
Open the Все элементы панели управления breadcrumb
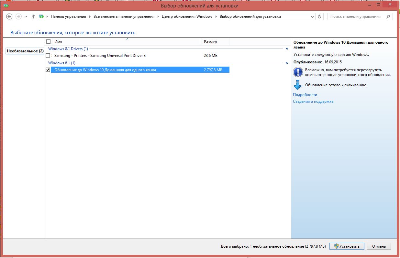tap(124, 16)
